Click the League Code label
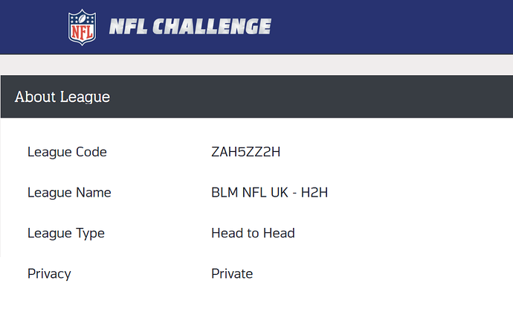This screenshot has width=513, height=315. coord(67,152)
